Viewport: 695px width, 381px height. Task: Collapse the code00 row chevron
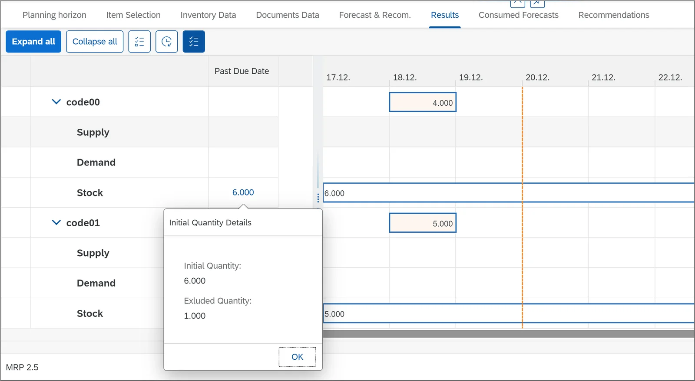(56, 102)
